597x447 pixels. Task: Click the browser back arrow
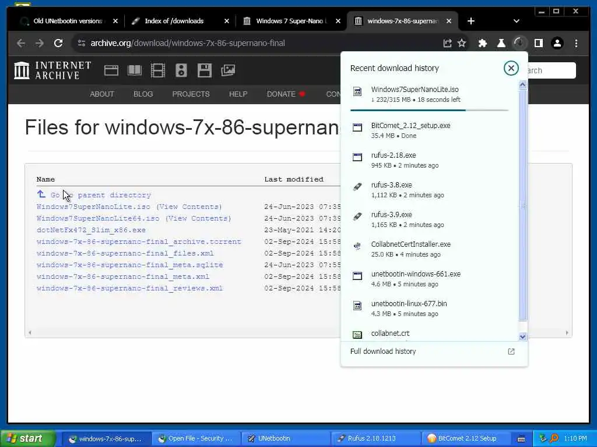21,43
